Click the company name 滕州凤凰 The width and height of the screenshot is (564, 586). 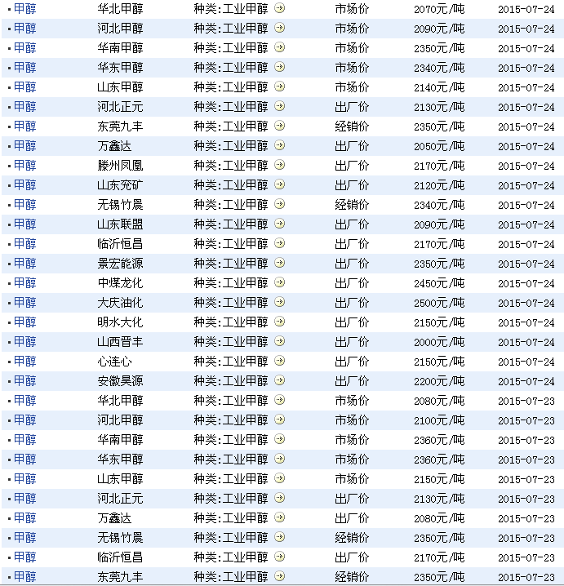120,165
